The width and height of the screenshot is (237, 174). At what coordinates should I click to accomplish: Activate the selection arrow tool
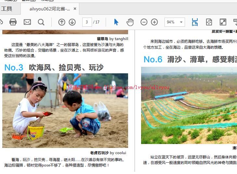tap(116, 22)
